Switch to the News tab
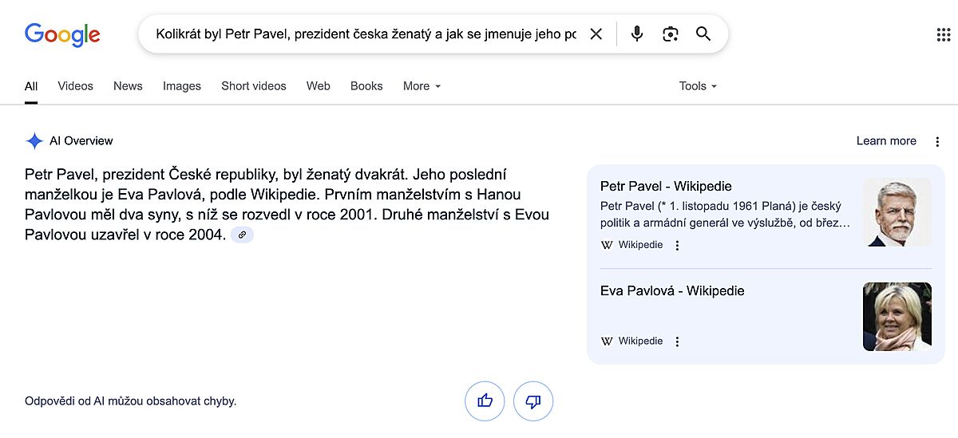958x438 pixels. 128,86
